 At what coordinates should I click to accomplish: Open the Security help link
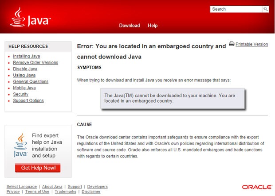(20, 94)
